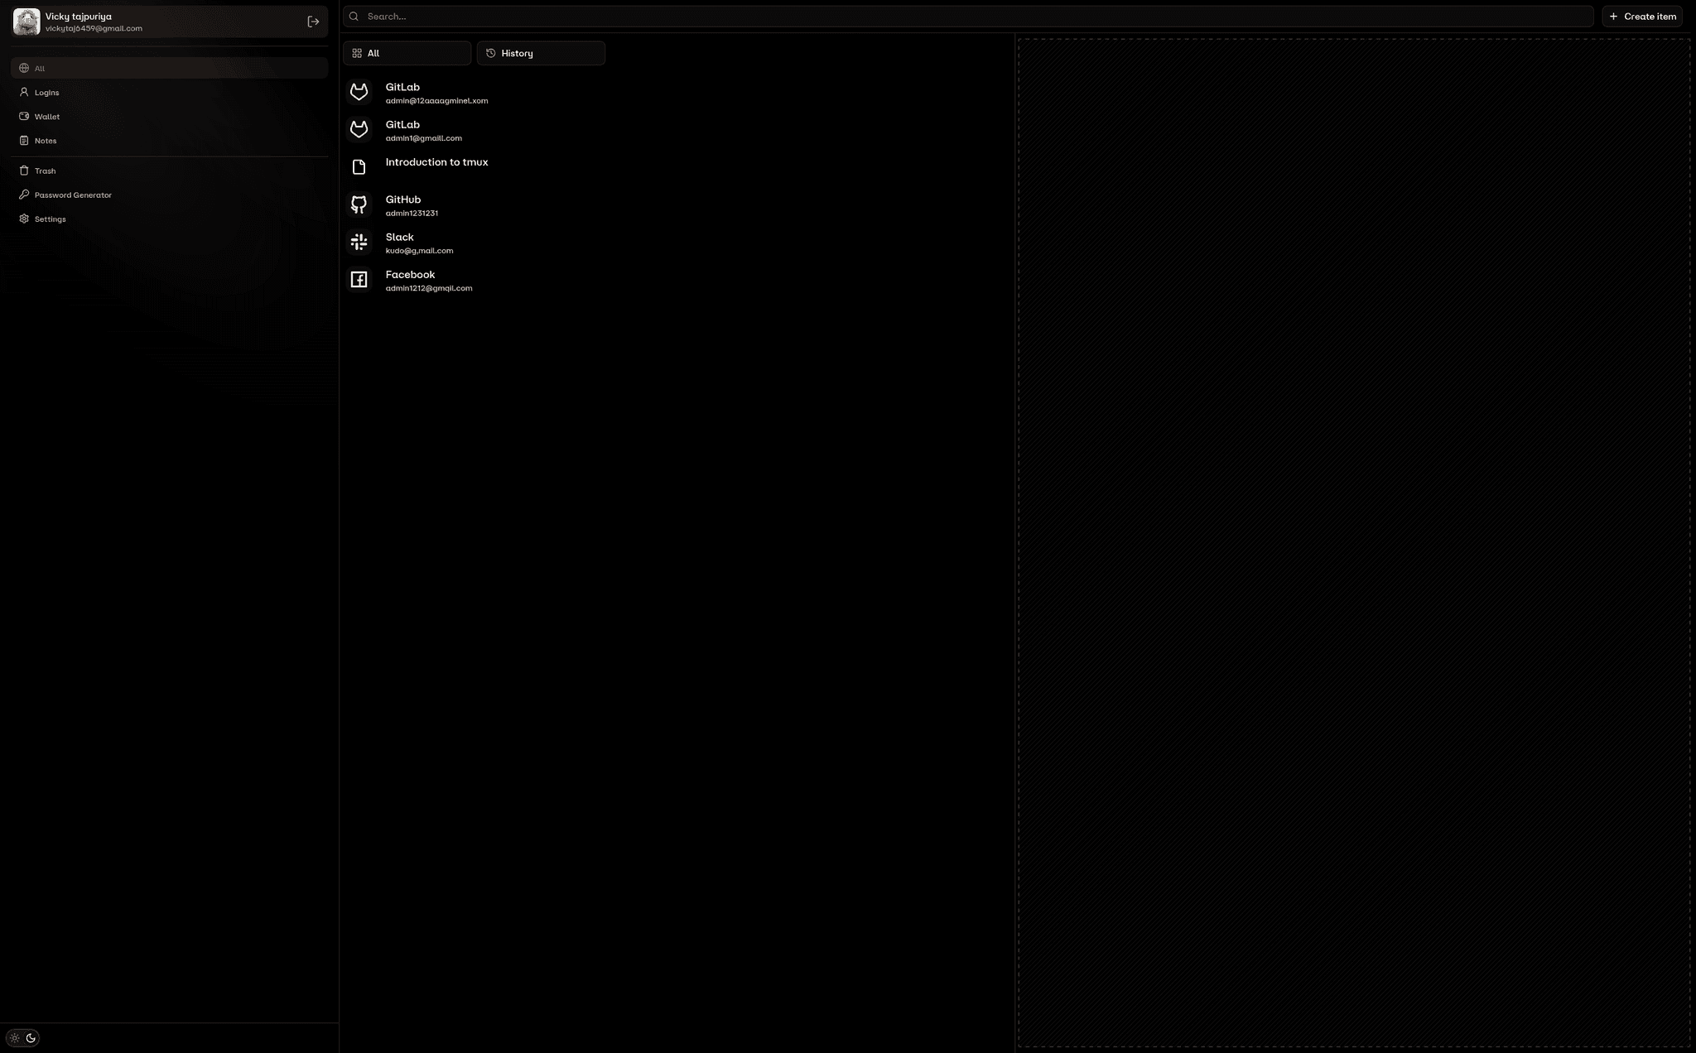Open the GitHub login item icon
Image resolution: width=1696 pixels, height=1053 pixels.
359,204
